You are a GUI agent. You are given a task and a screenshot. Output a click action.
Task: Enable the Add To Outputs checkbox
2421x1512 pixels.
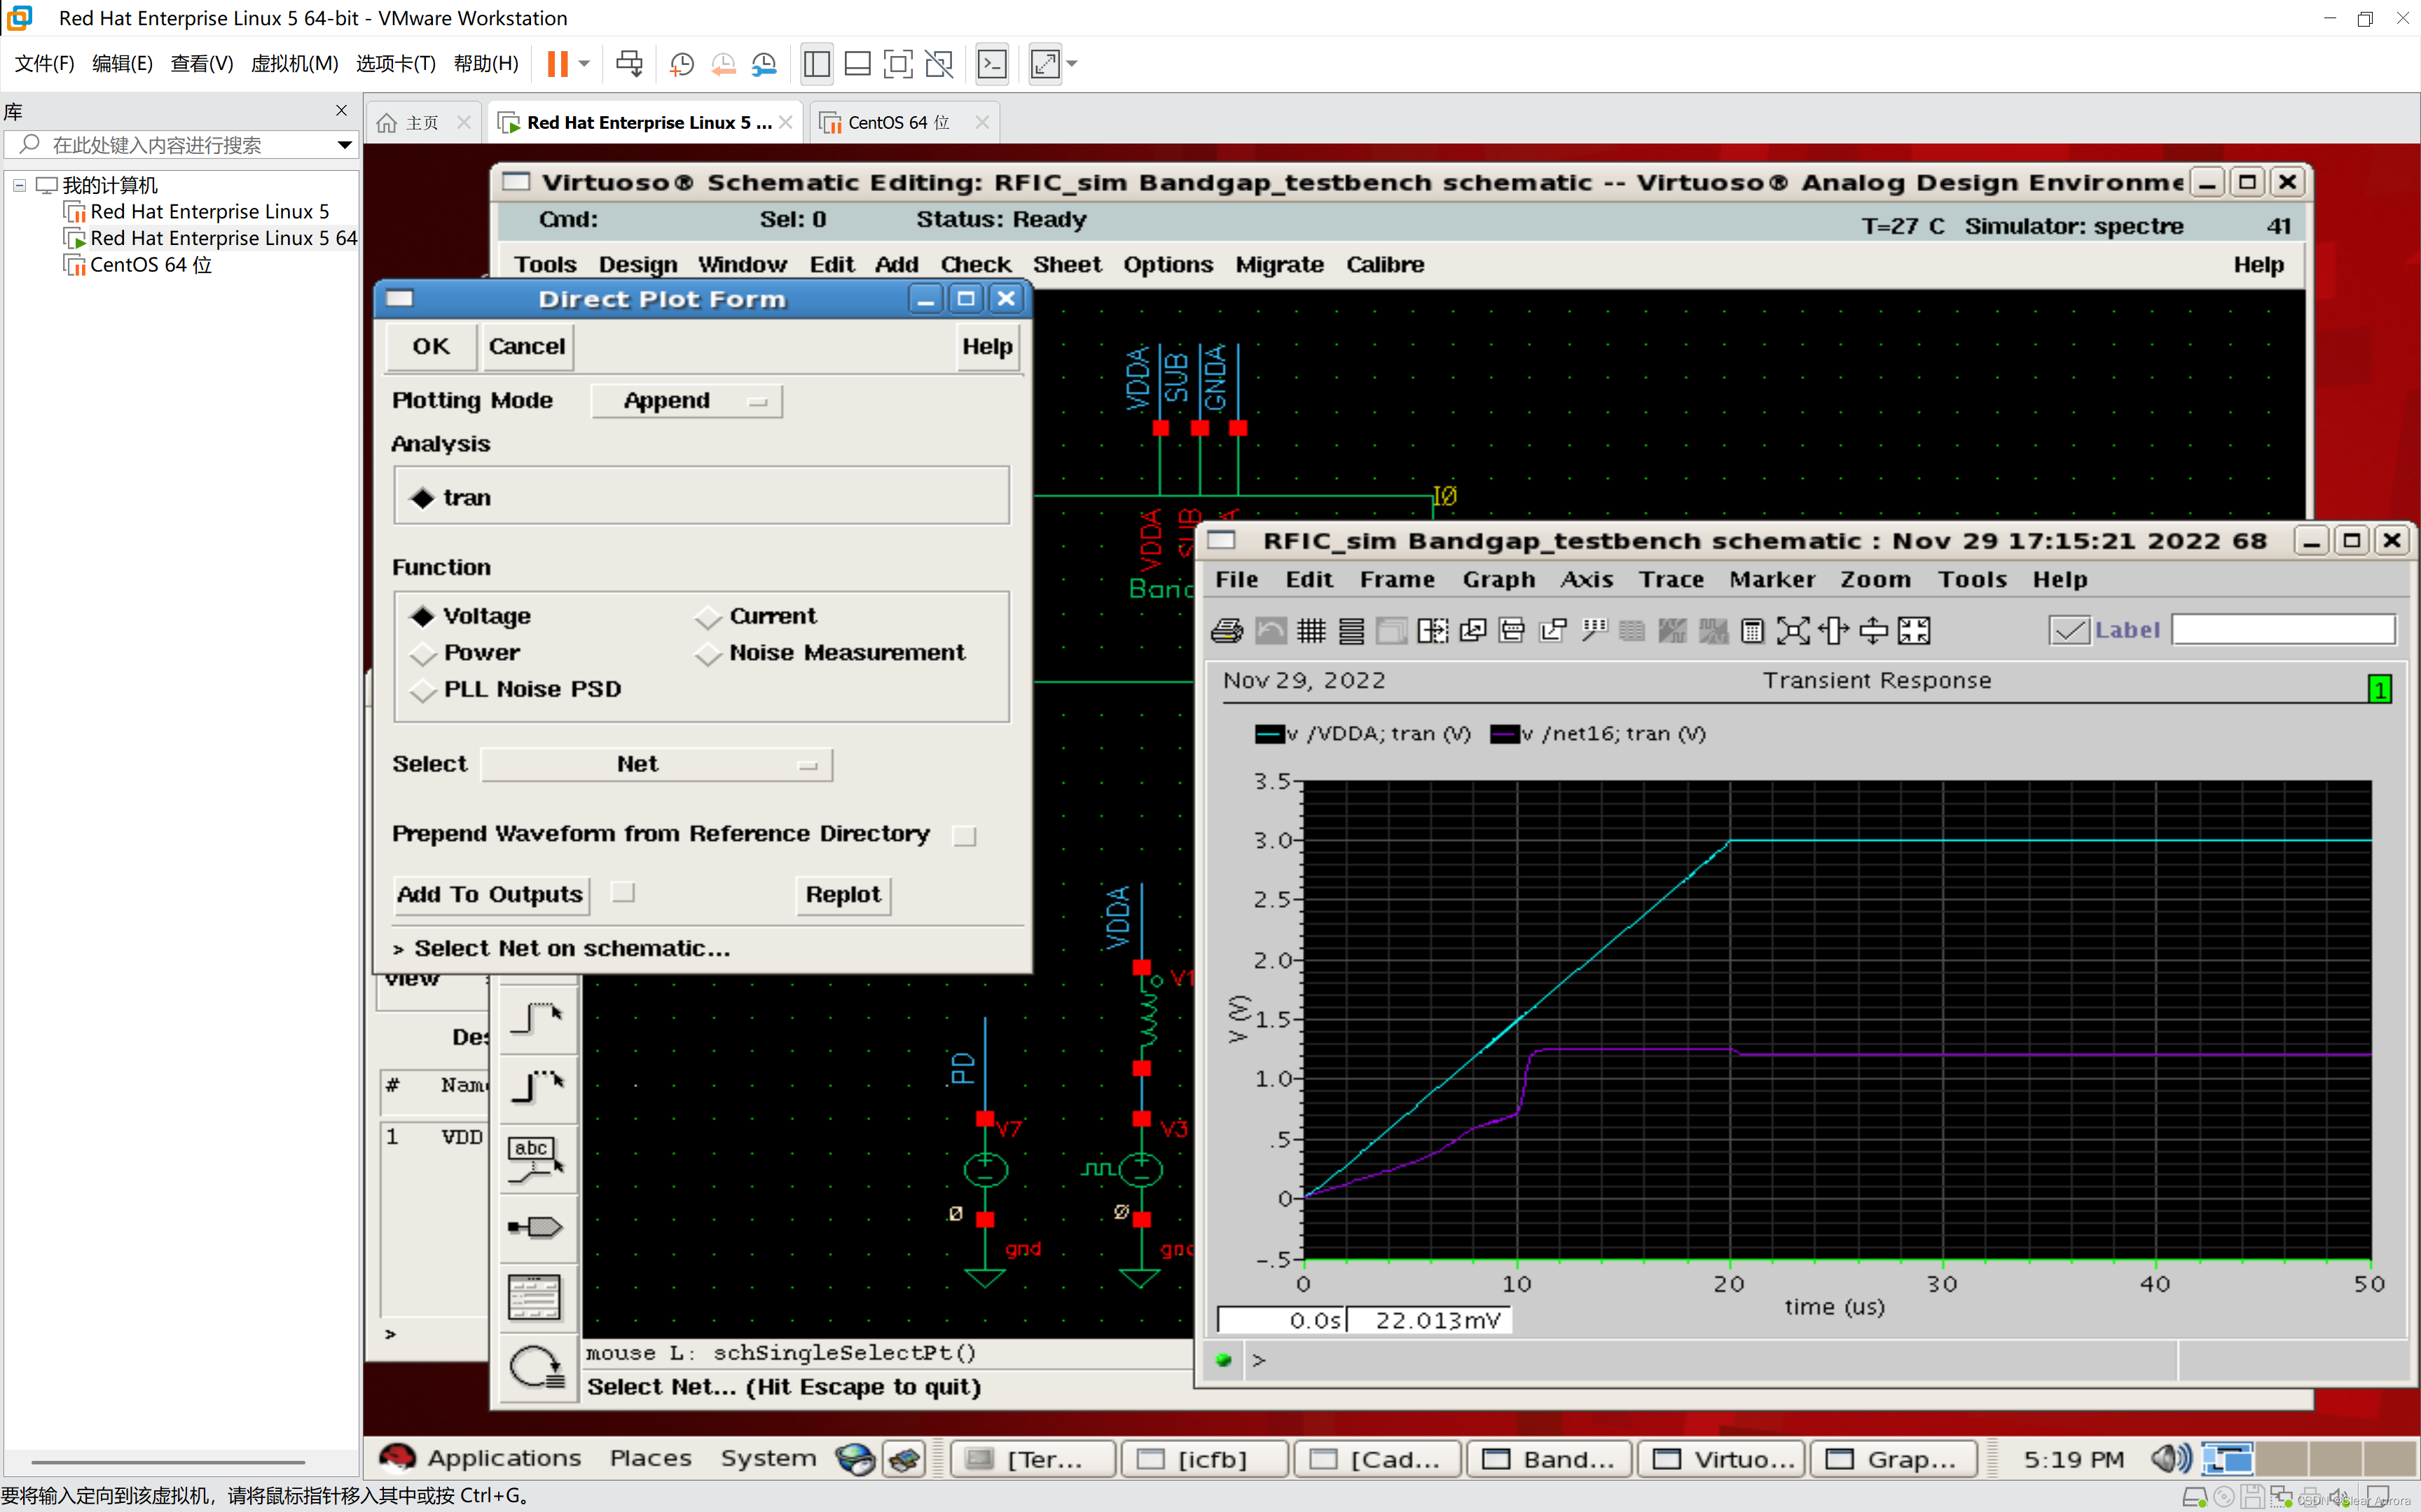click(622, 892)
